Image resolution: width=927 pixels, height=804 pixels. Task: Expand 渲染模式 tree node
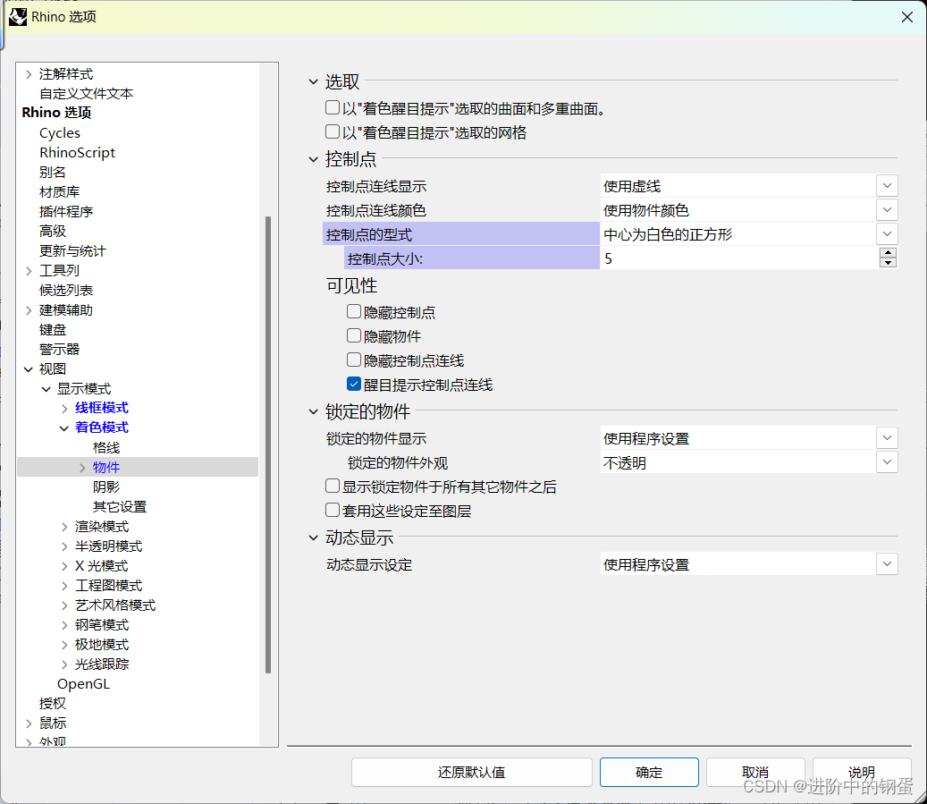64,527
